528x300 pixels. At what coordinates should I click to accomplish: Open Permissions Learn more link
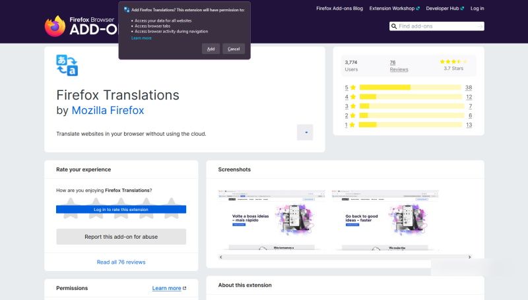tap(169, 288)
